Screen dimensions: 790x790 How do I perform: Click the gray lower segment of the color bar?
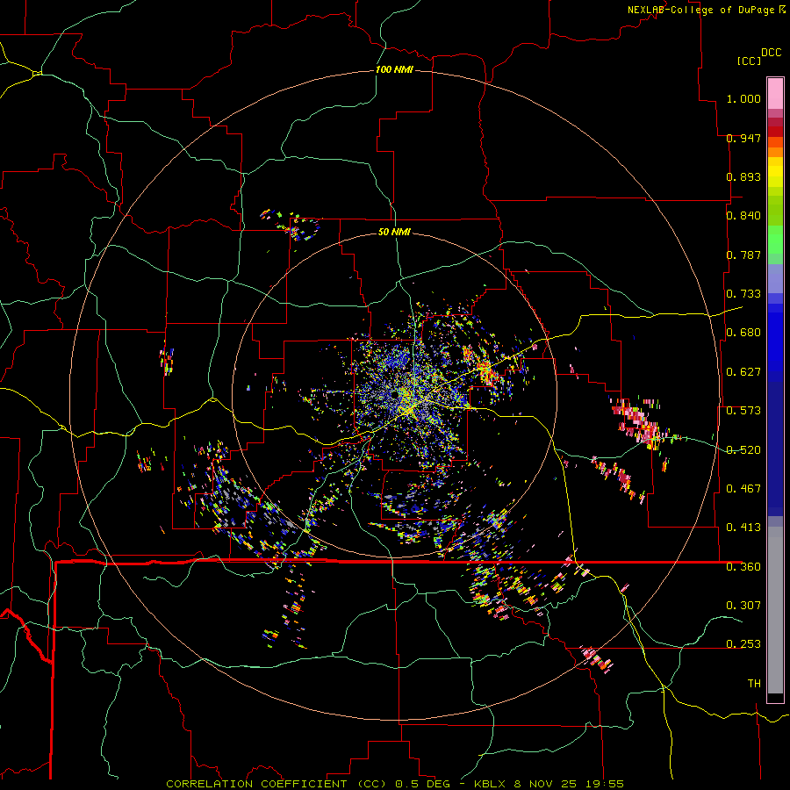pos(775,610)
